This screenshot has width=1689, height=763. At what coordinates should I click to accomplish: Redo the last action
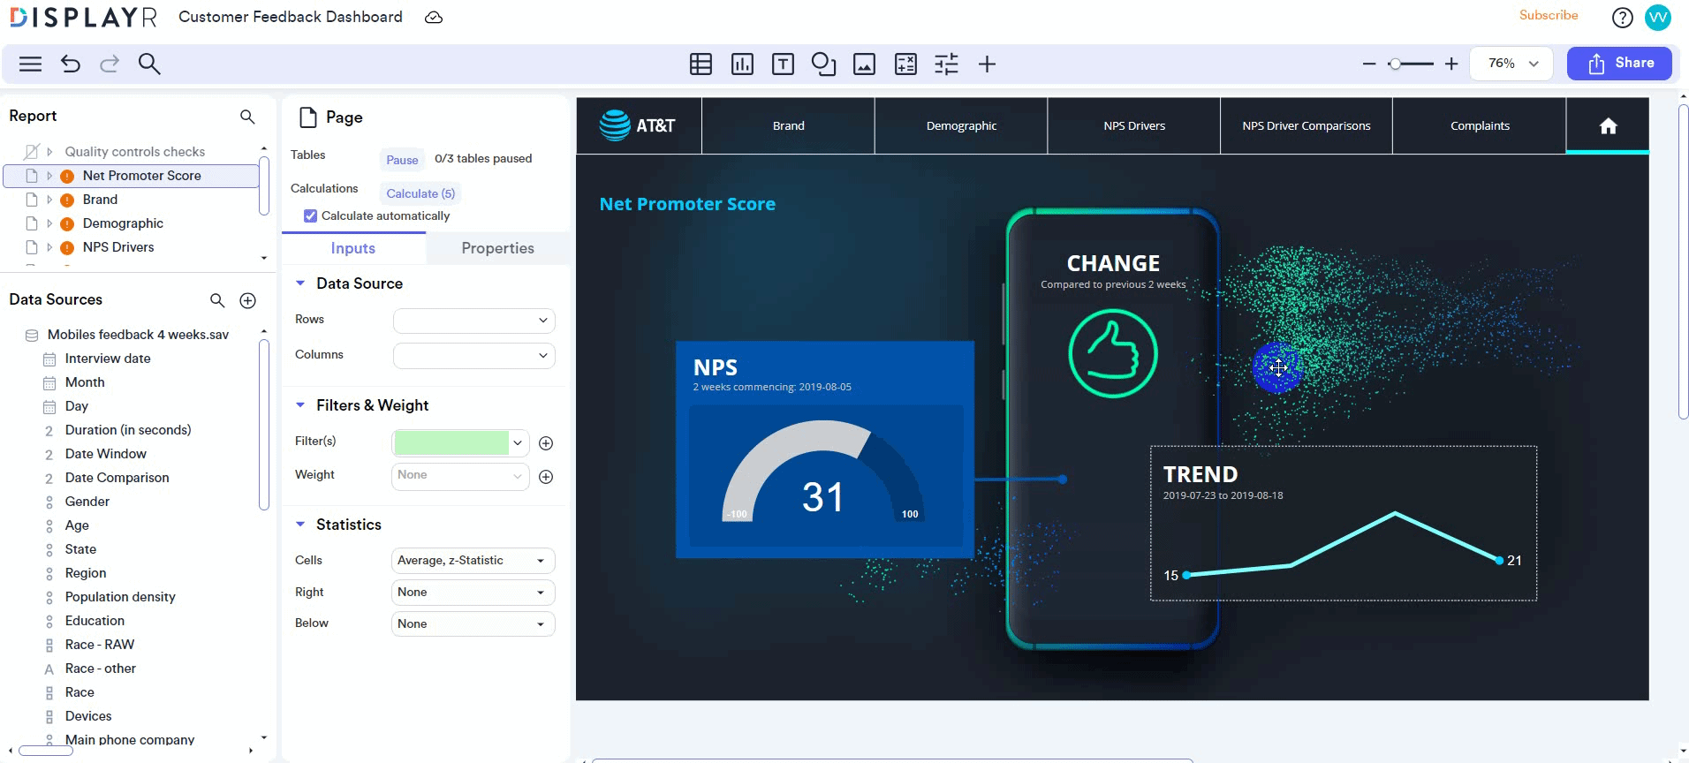(x=110, y=64)
